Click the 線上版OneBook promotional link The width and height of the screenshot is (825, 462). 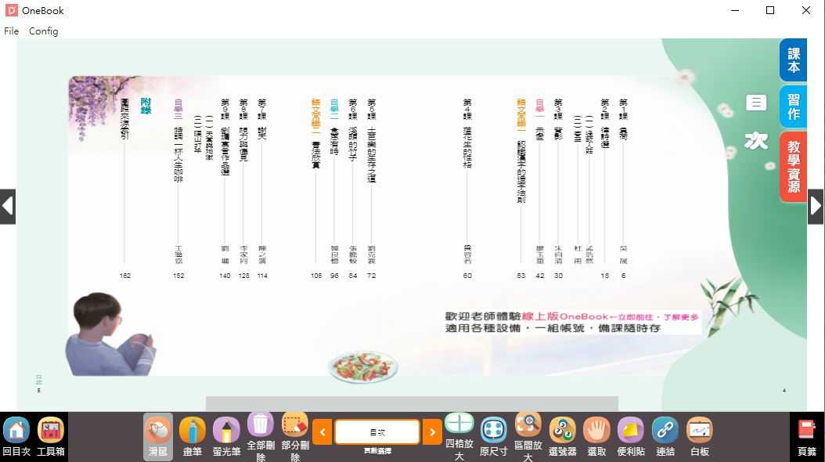coord(611,317)
